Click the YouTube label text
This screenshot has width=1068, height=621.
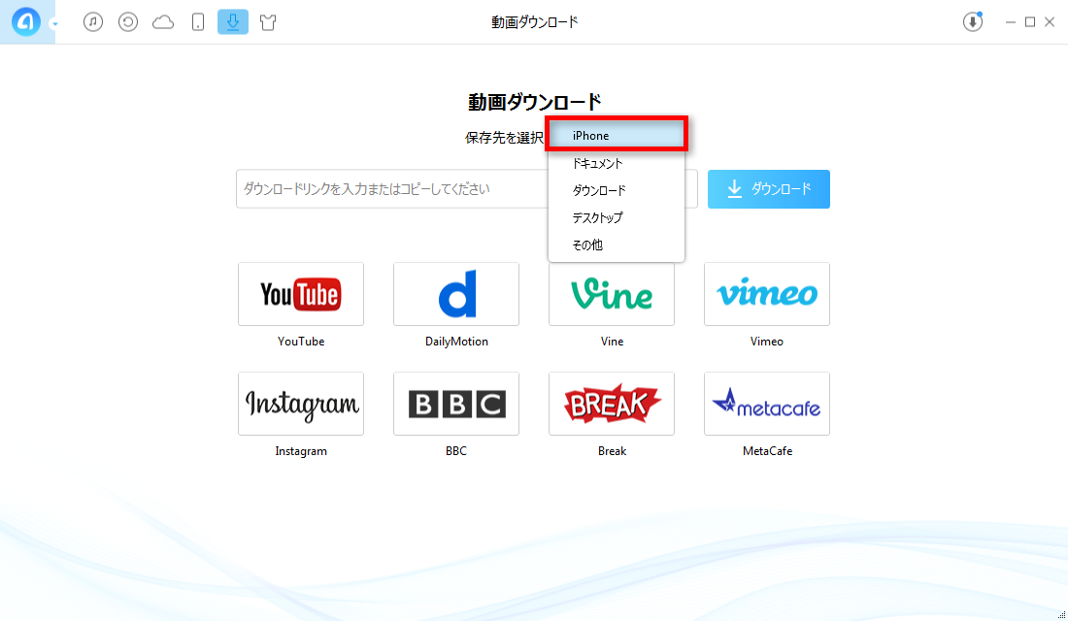301,342
